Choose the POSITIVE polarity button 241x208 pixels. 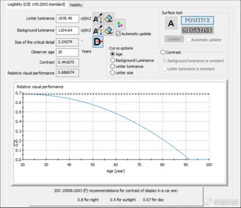pyautogui.click(x=197, y=20)
